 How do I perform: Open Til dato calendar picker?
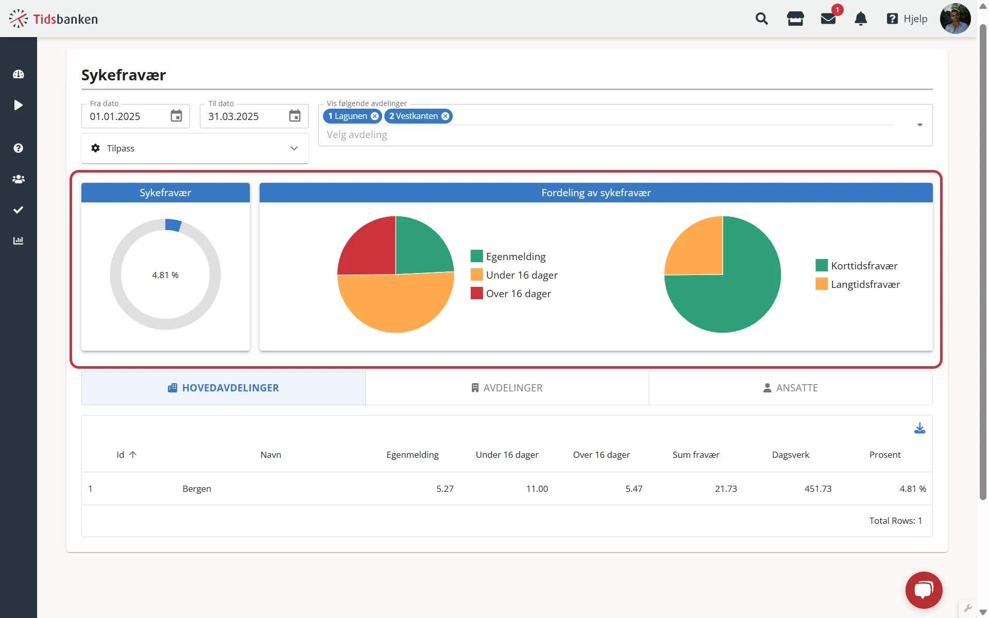point(295,116)
